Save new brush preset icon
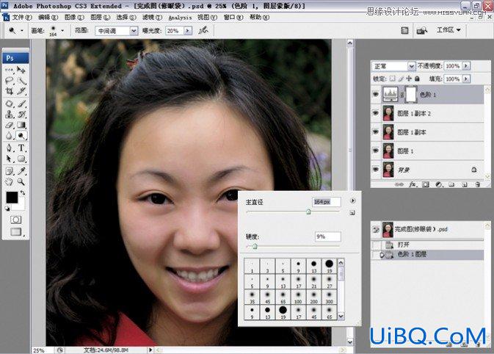Viewport: 494px width, 354px height. tap(352, 213)
